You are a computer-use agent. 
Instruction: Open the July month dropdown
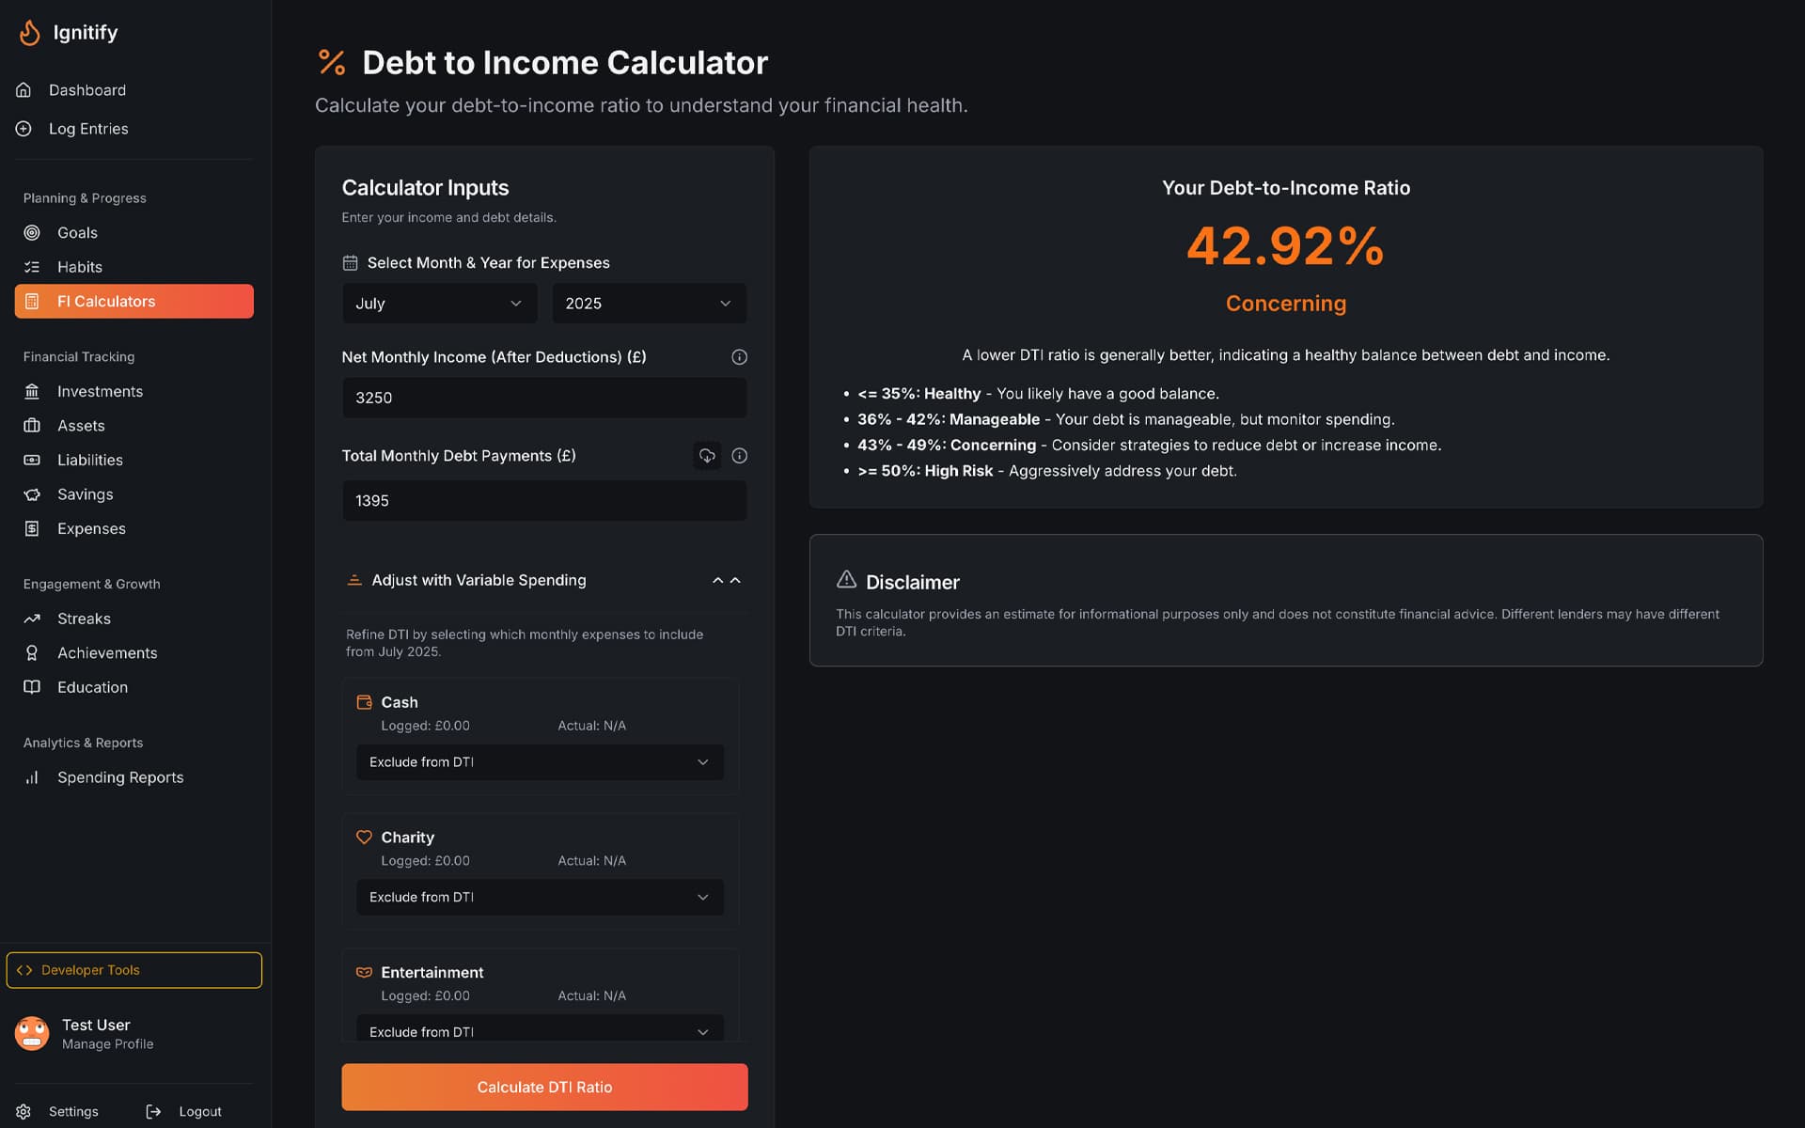click(439, 304)
